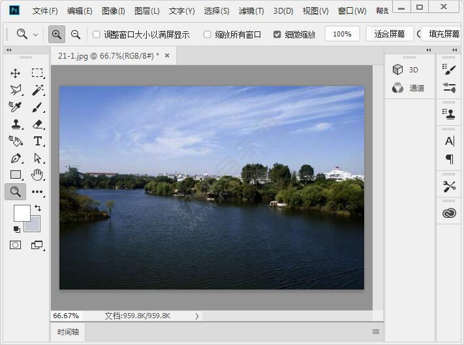Open the Edit Toolbar three-dots button
This screenshot has width=464, height=345.
37,192
